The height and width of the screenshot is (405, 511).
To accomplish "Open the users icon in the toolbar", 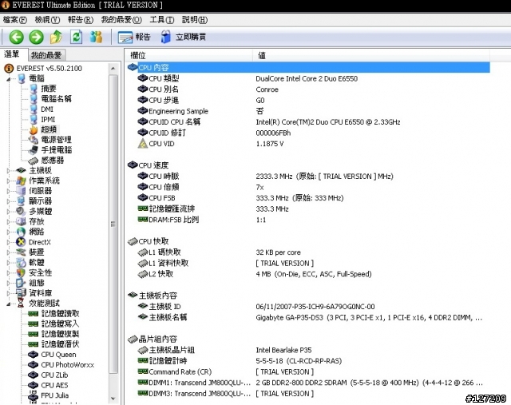I will pyautogui.click(x=96, y=37).
